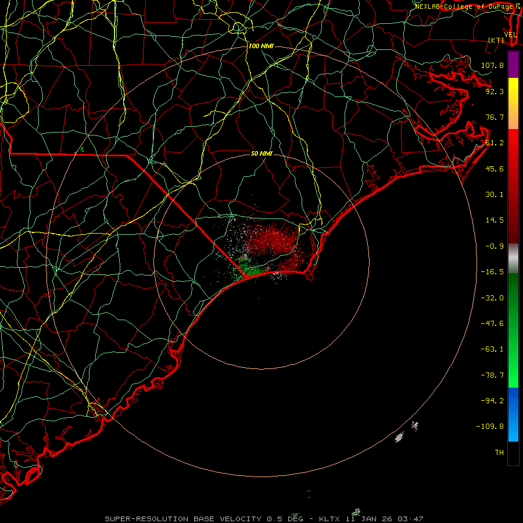Select the -63.1 legend value
Viewport: 523px width, 523px height.
pyautogui.click(x=492, y=349)
